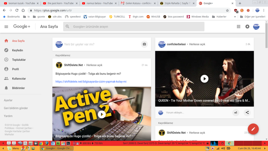This screenshot has width=268, height=151.
Task: Open the account avatar in header
Action: 256,27
